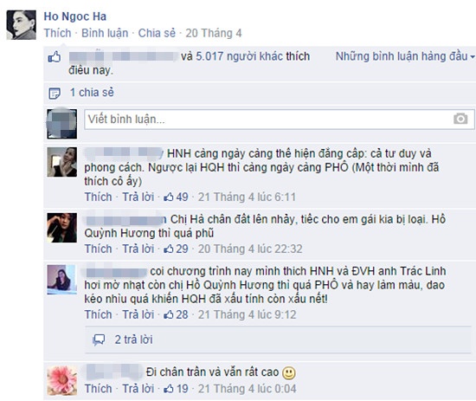Click 'Bình luận' under the post header

point(105,33)
